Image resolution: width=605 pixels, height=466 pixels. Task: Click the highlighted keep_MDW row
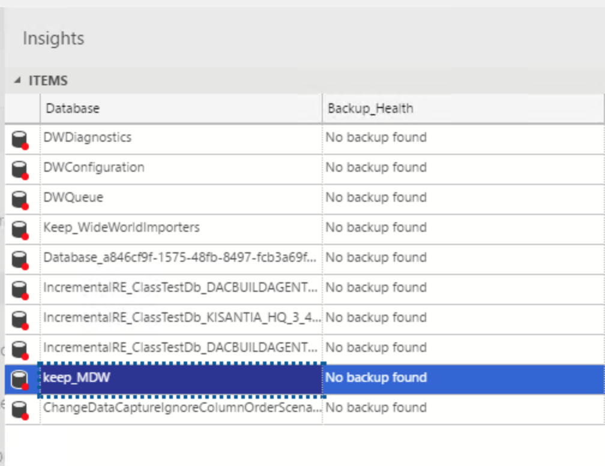coord(180,377)
